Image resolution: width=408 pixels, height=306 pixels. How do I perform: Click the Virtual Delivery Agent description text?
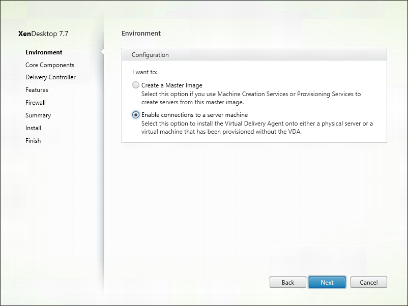[257, 128]
